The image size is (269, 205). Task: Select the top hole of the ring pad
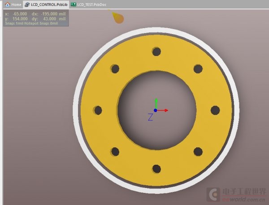156,52
